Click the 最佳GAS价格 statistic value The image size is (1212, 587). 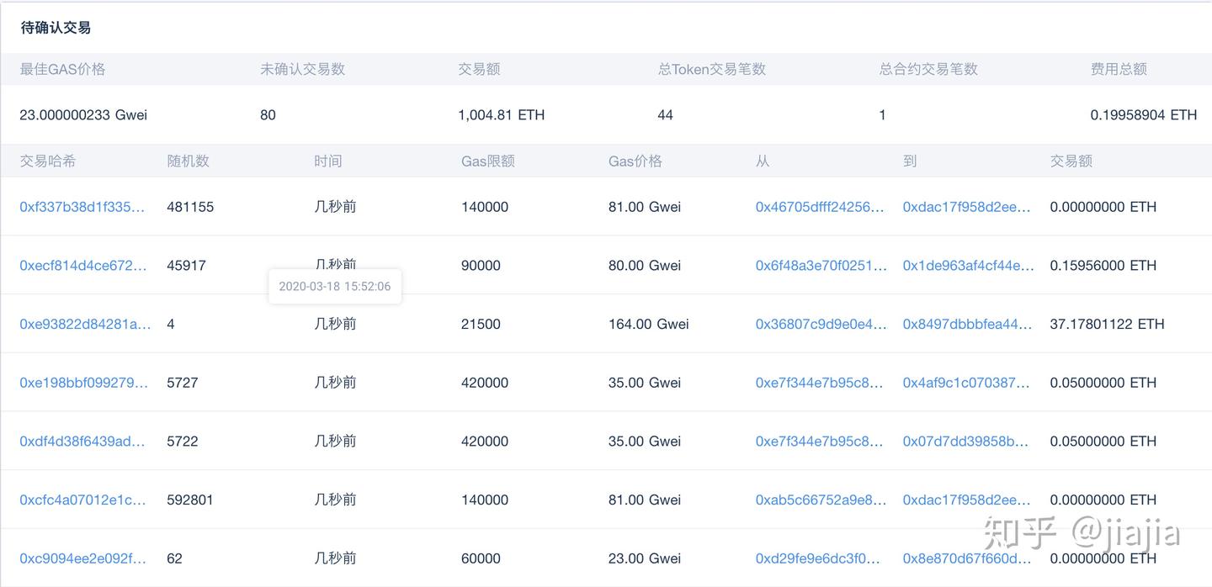pyautogui.click(x=82, y=114)
